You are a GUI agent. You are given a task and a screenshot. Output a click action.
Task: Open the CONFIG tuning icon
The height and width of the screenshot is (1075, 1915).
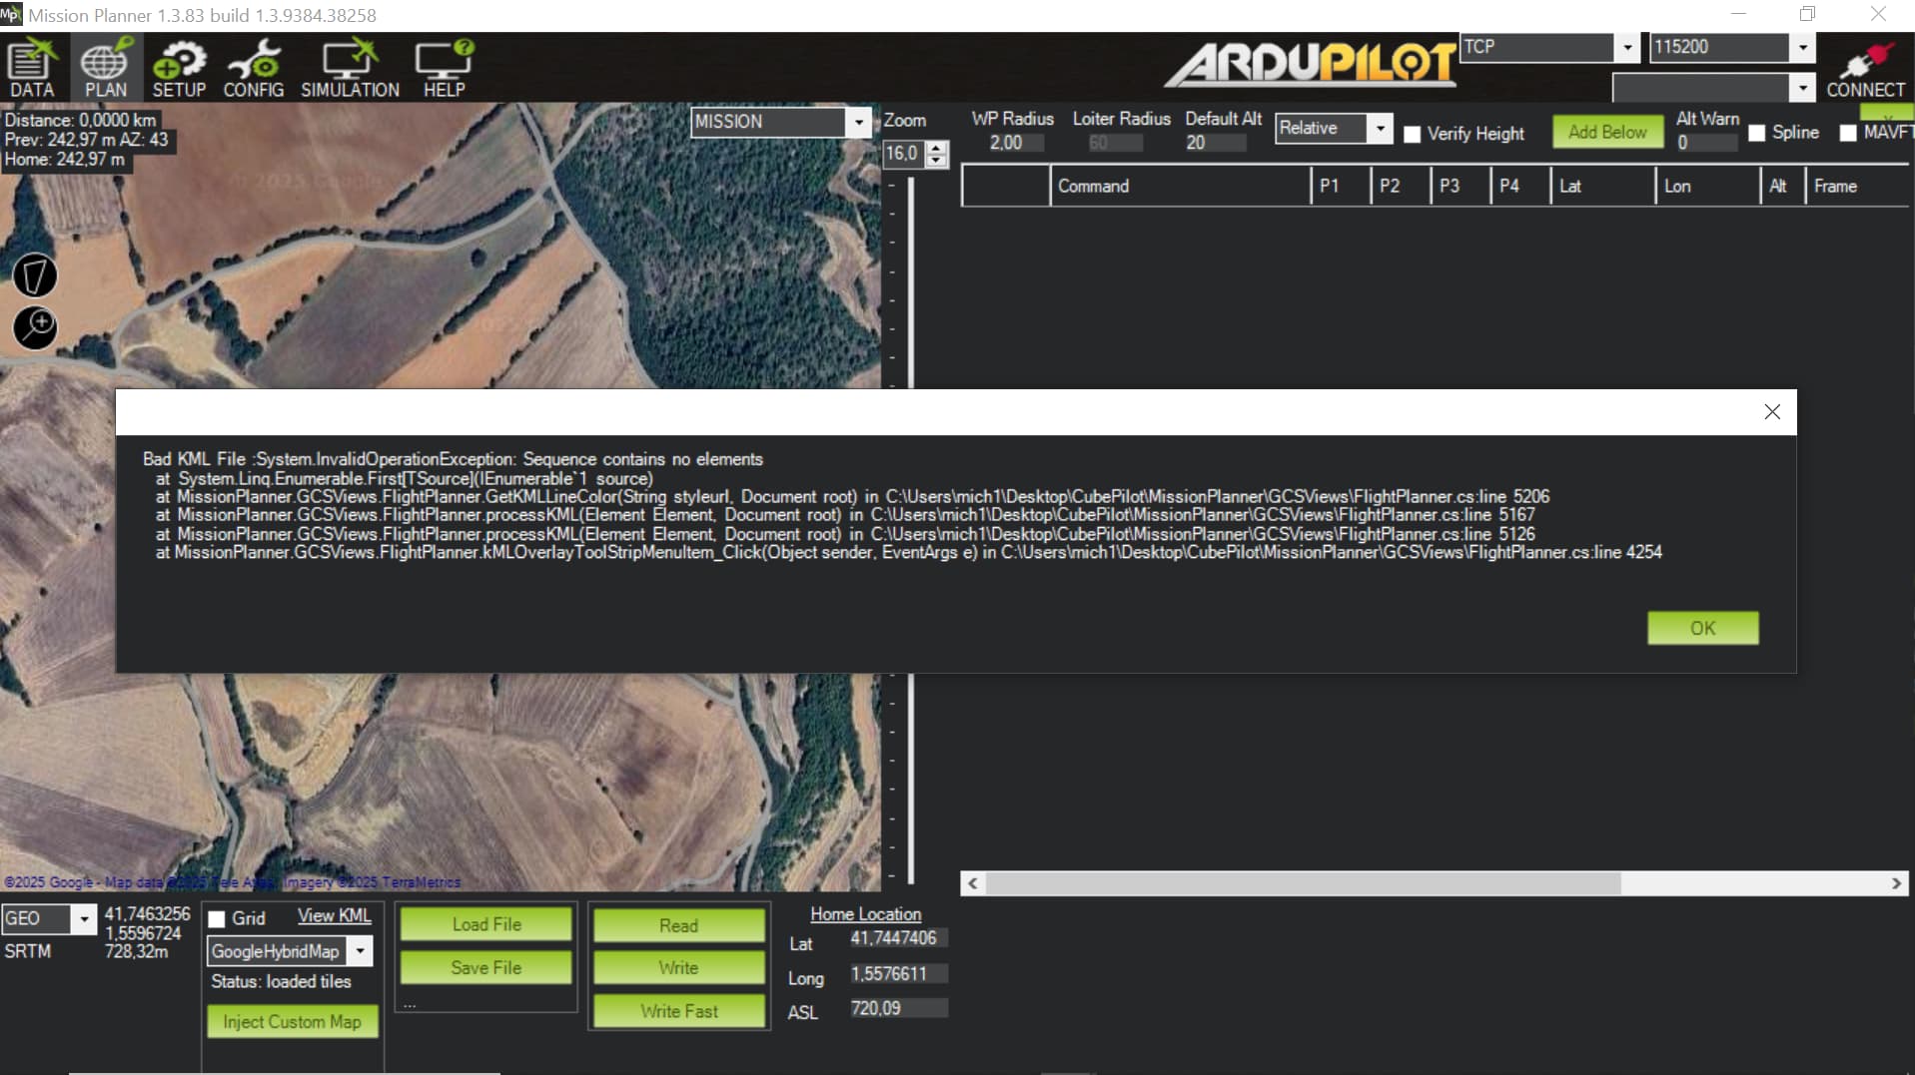(x=253, y=68)
